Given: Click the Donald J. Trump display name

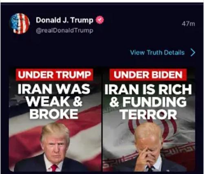Looking at the screenshot, I should pos(64,20).
